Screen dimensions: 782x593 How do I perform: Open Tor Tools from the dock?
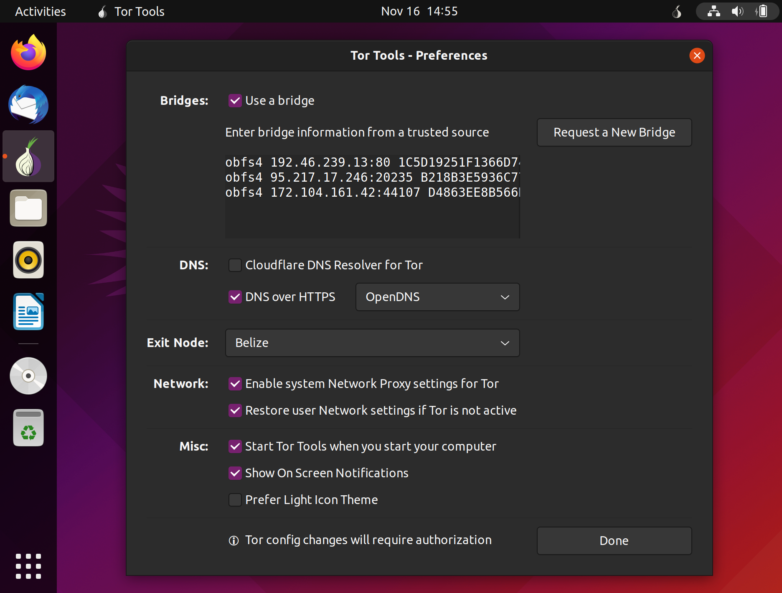(x=28, y=157)
